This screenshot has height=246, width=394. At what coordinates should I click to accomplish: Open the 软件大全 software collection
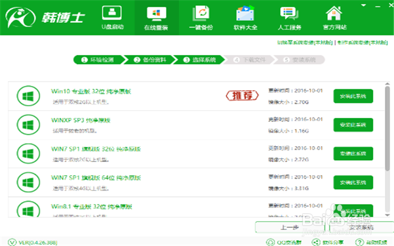point(246,18)
